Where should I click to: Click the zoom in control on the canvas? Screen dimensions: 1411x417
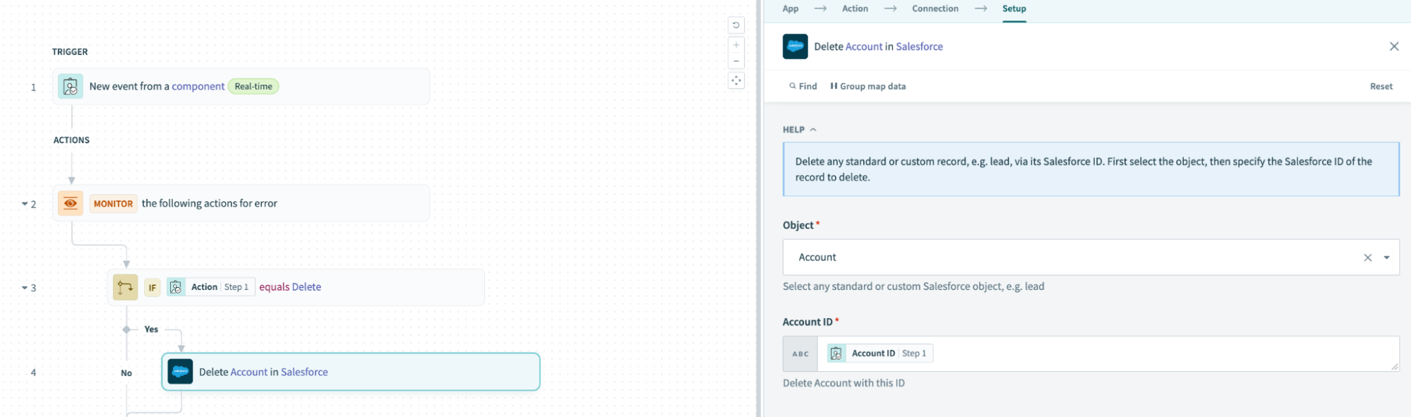click(x=736, y=44)
